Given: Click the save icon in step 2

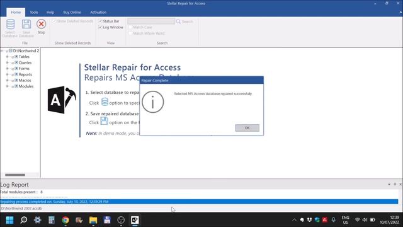Looking at the screenshot, I should click(x=104, y=120).
